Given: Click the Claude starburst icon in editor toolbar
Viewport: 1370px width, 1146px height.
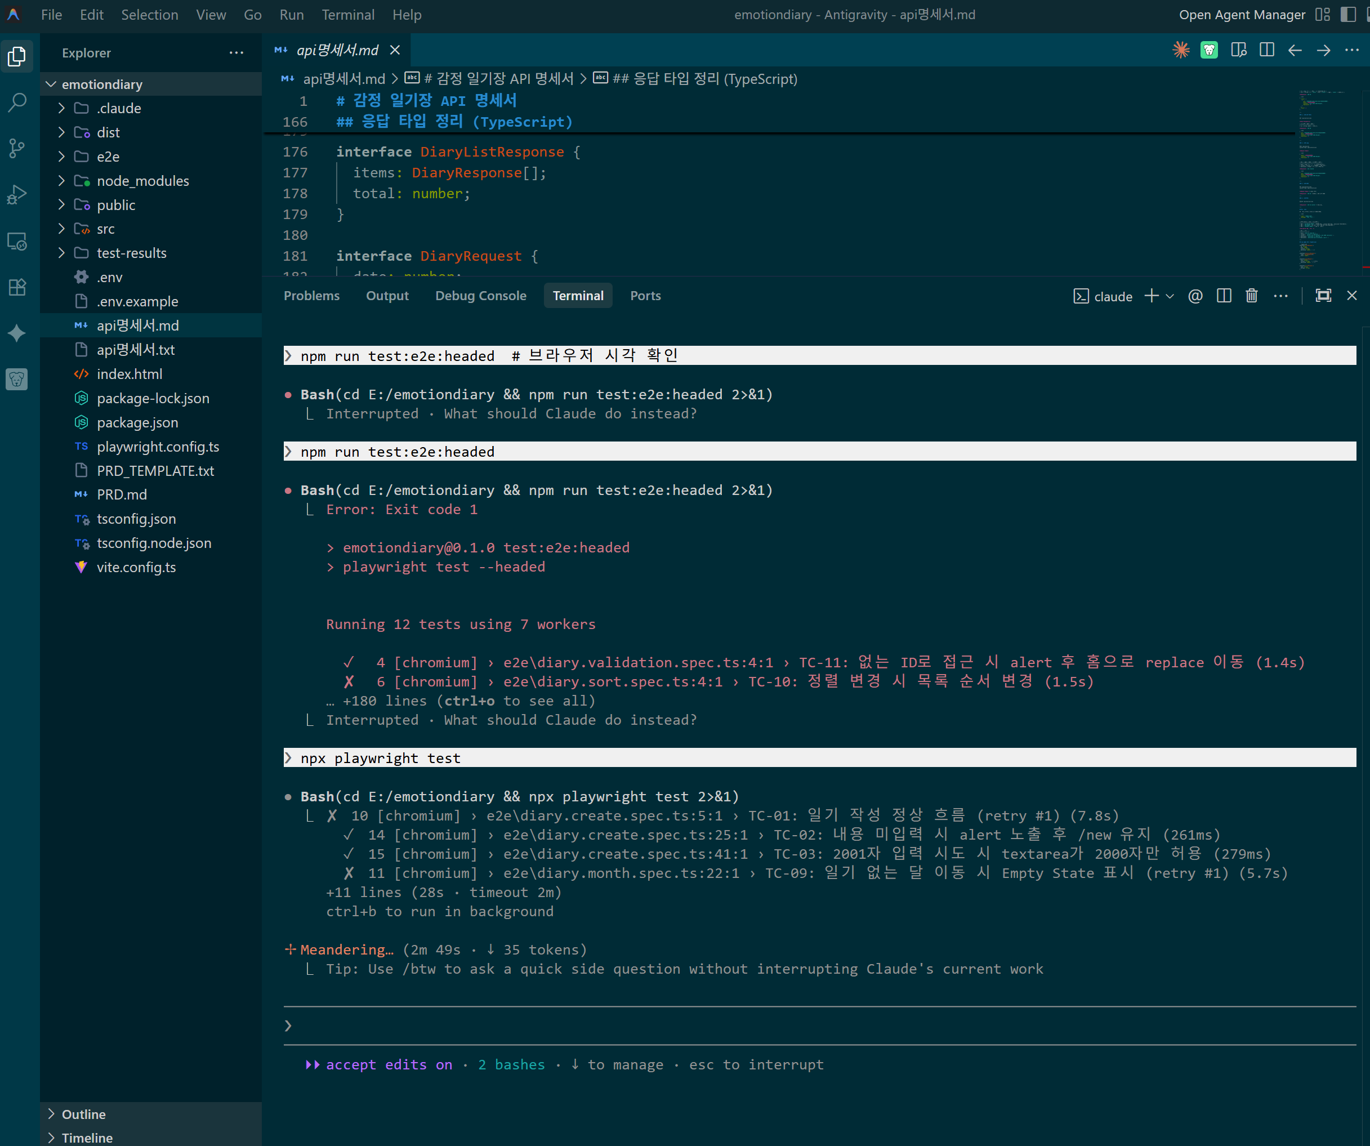Looking at the screenshot, I should (x=1181, y=50).
